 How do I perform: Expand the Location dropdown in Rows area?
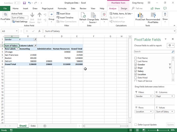pyautogui.click(x=151, y=112)
